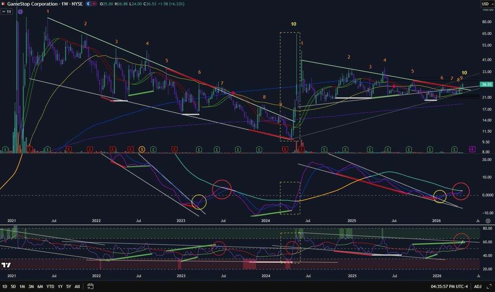Image resolution: width=495 pixels, height=292 pixels.
Task: Collapse the 11 indicators legend
Action: tap(7, 12)
